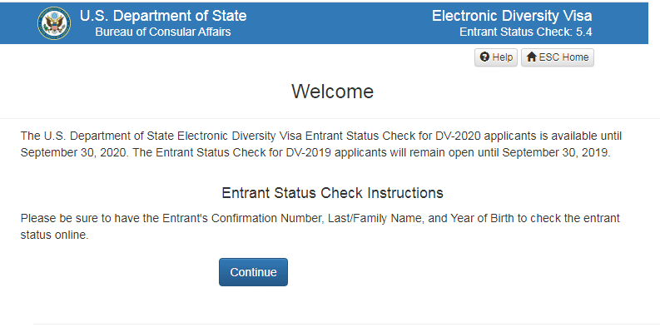Click the Electronic Diversity Visa header text

pos(512,16)
